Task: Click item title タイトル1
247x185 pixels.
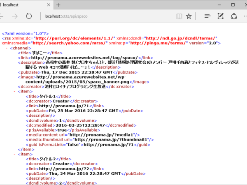Action: pyautogui.click(x=47, y=96)
